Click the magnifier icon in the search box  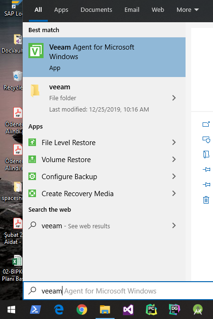(x=32, y=291)
